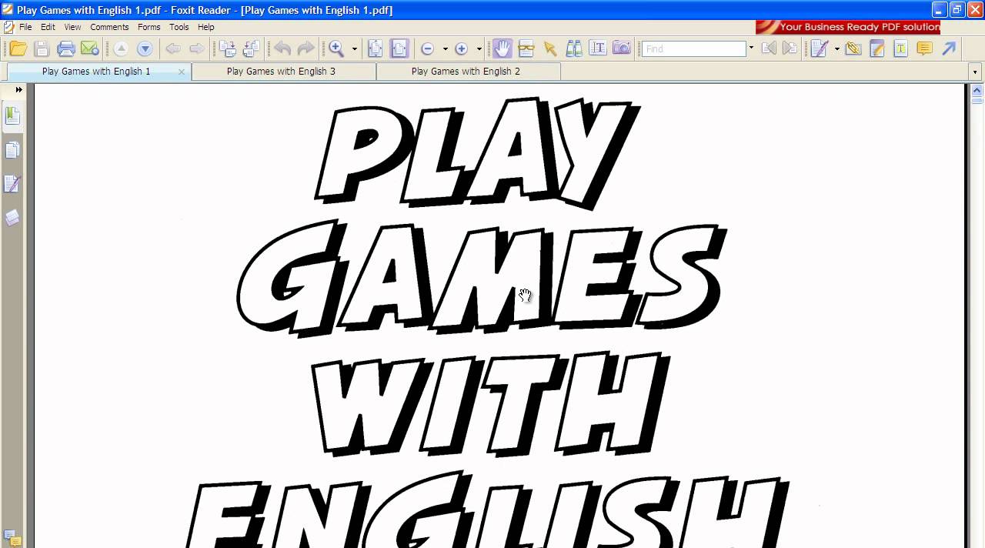The height and width of the screenshot is (548, 985).
Task: Open the Edit menu
Action: click(48, 27)
